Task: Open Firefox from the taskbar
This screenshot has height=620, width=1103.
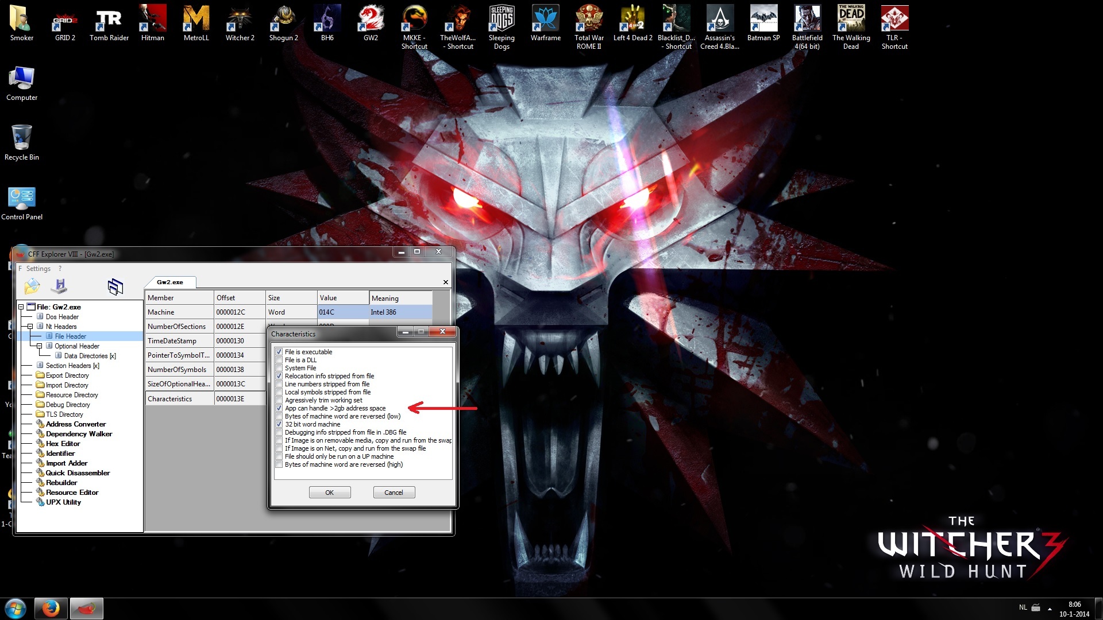Action: (x=51, y=609)
